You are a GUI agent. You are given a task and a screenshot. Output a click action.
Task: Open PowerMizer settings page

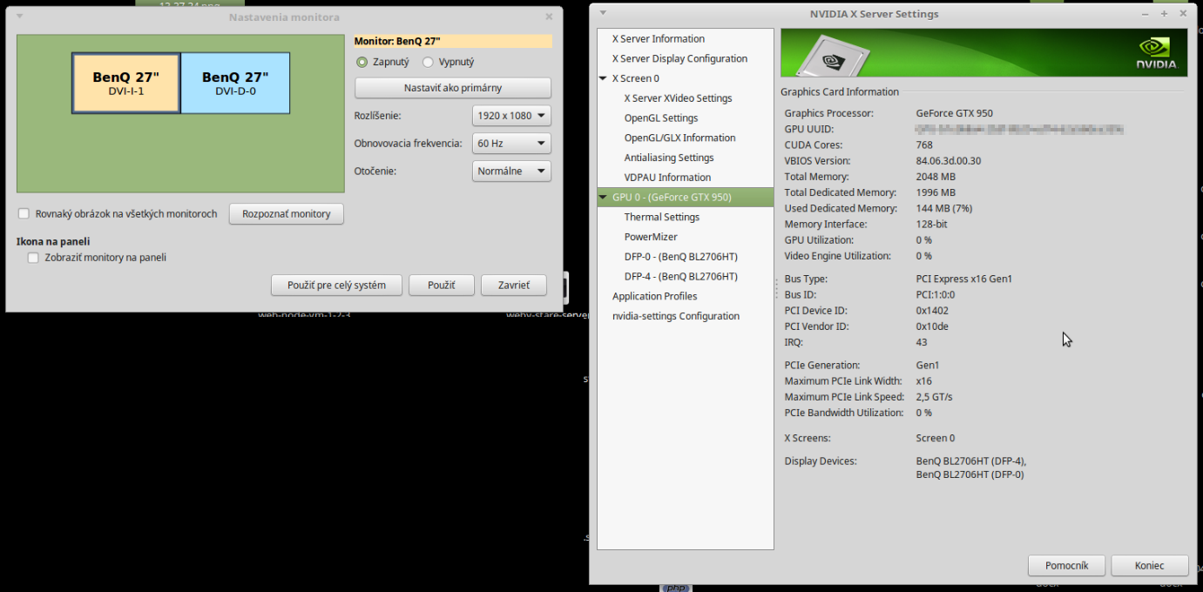click(650, 237)
